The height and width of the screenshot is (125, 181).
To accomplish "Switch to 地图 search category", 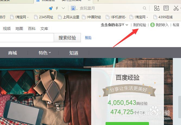I will (19, 29).
